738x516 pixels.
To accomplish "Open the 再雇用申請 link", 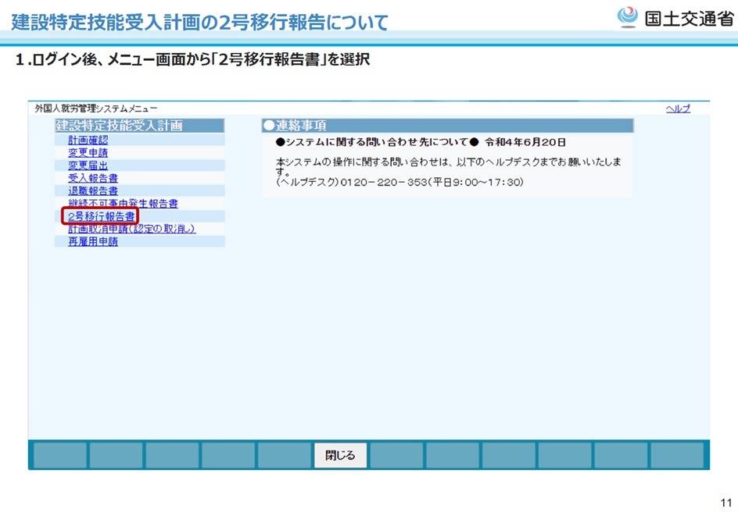I will 93,242.
